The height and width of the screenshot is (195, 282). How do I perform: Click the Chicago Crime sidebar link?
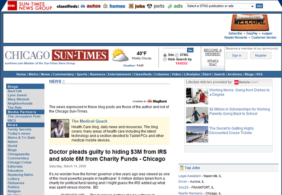(19, 162)
